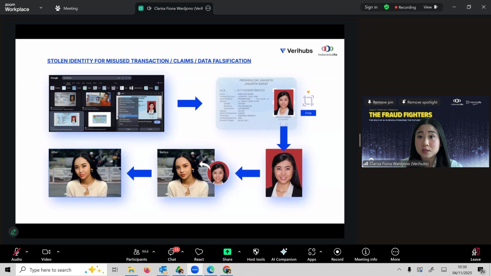Click the annotation pencil icon
The image size is (491, 276).
tap(14, 232)
